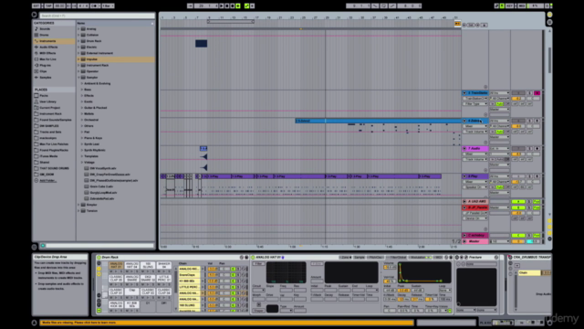Select the ANALOG HAT 01 drum pad
The height and width of the screenshot is (329, 584).
116,265
